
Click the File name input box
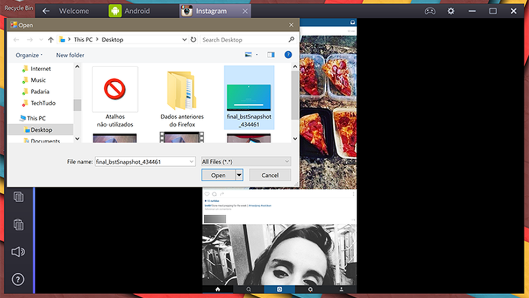coord(142,162)
